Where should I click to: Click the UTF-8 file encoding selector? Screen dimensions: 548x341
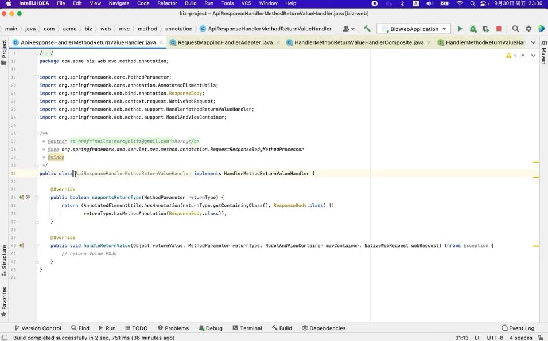click(495, 338)
